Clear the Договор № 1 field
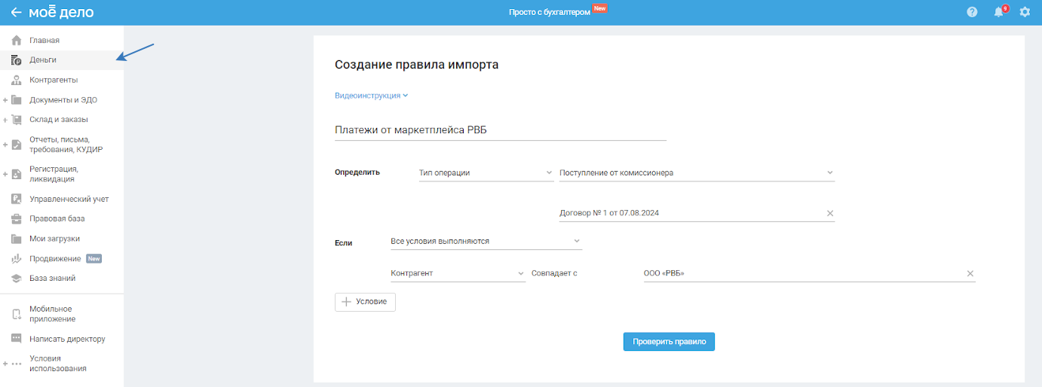1042x387 pixels. pos(830,213)
